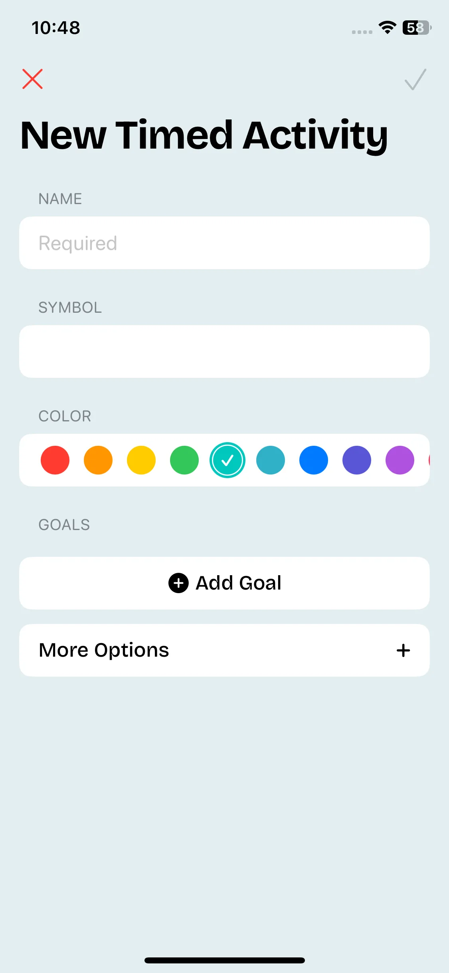
Task: Choose the teal color swatch
Action: coord(271,460)
